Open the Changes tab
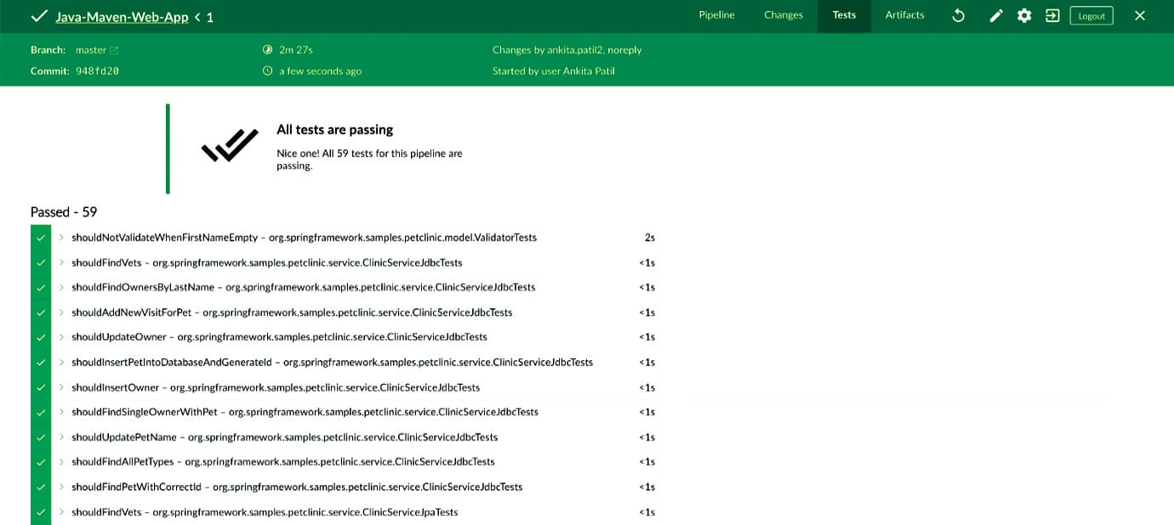The width and height of the screenshot is (1174, 525). pos(784,15)
